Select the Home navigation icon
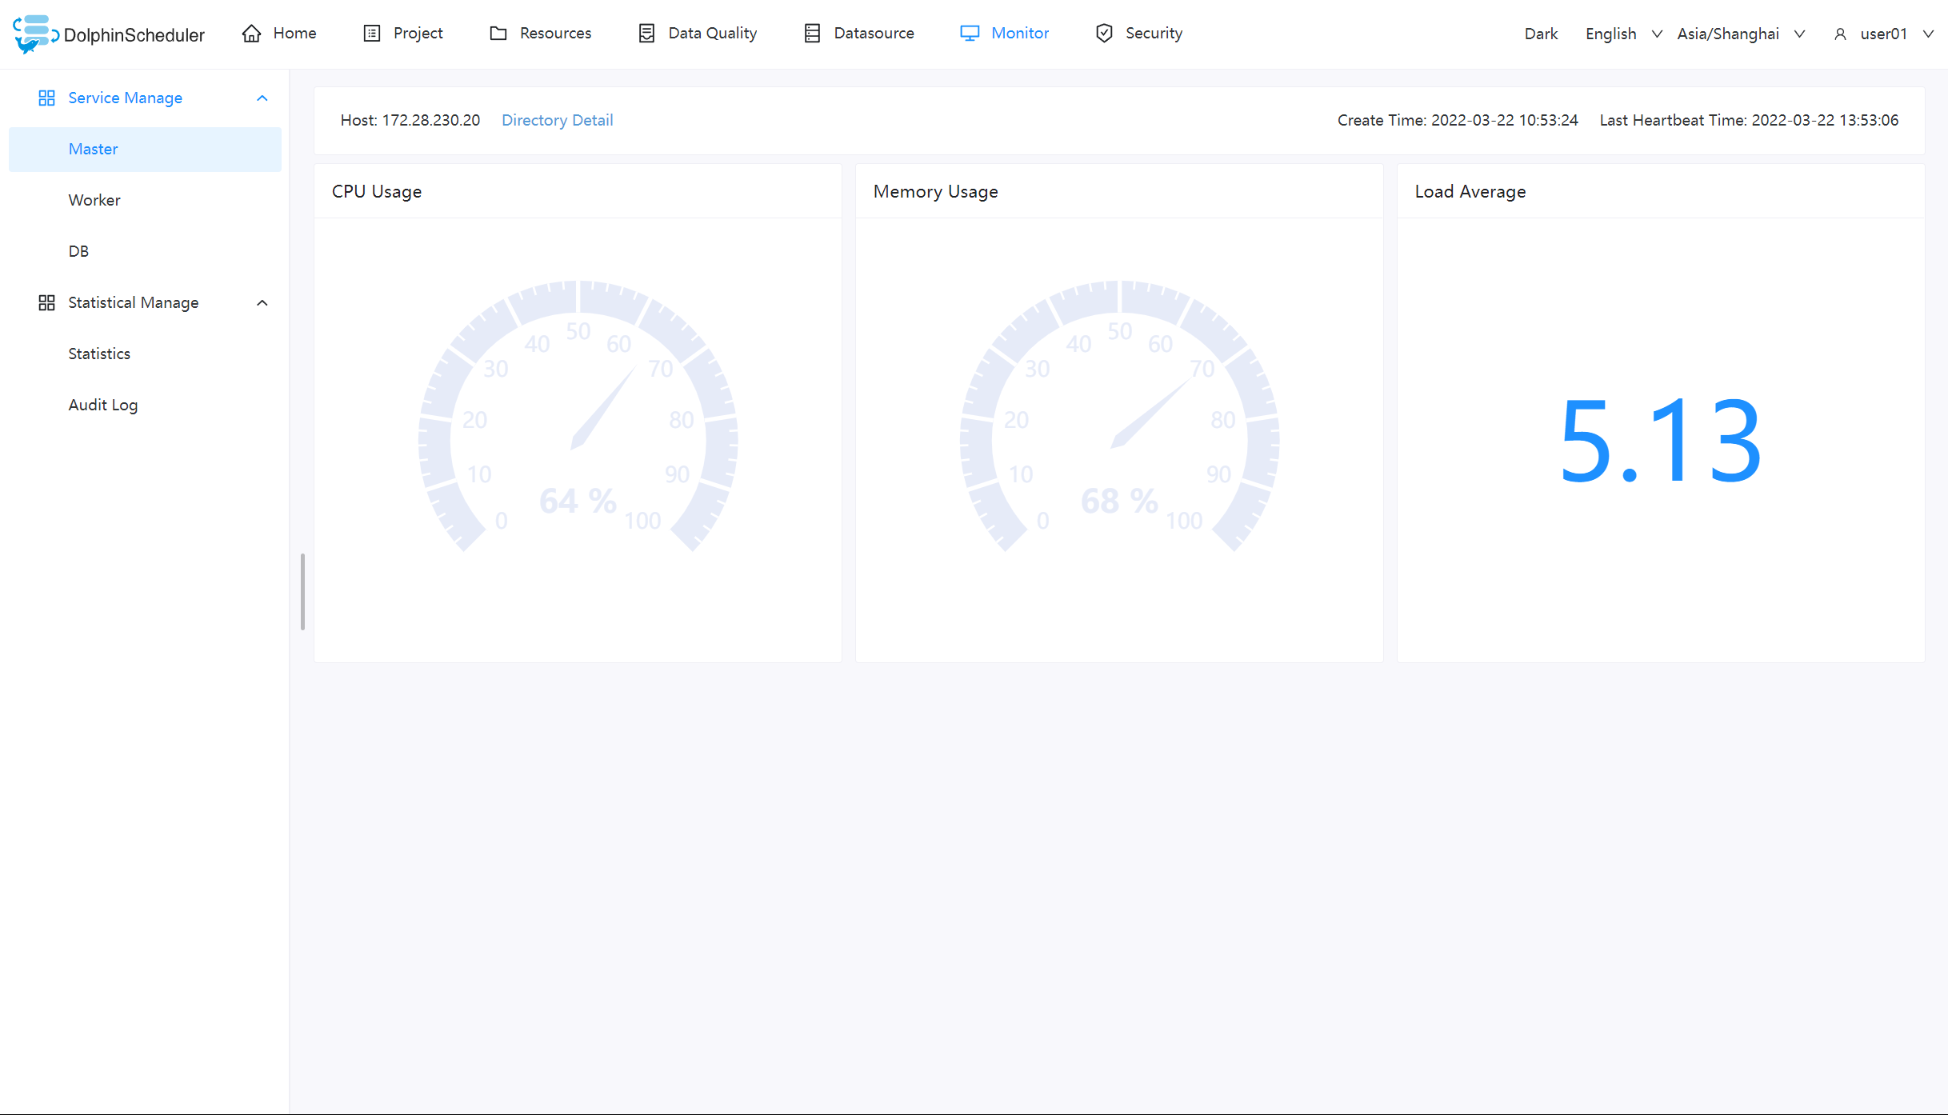1948x1115 pixels. point(251,33)
